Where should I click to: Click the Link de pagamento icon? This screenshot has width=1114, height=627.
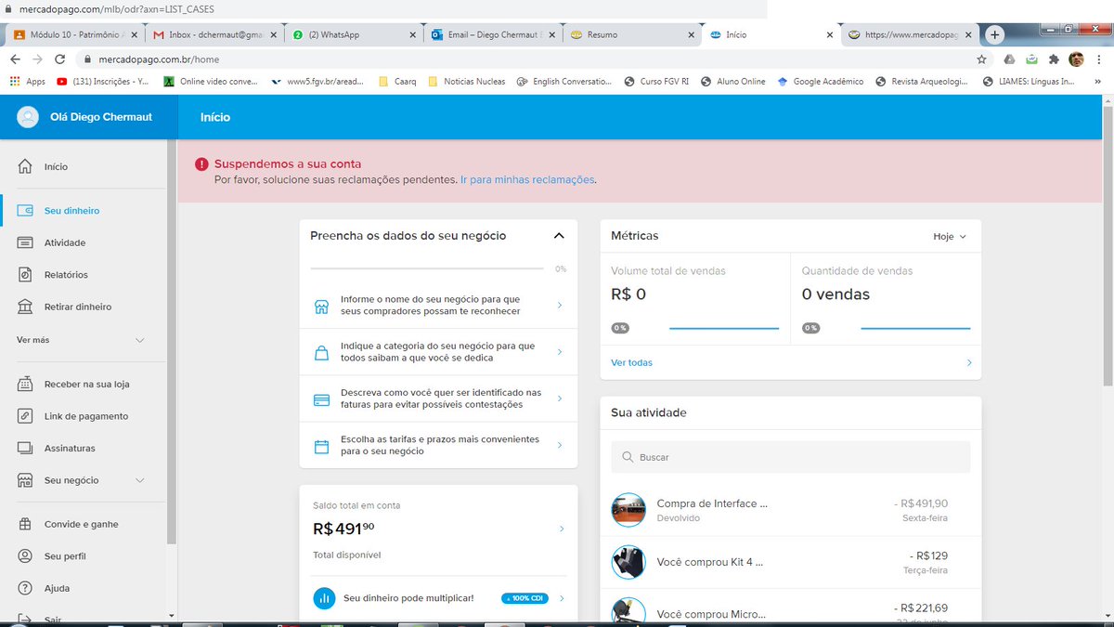click(x=26, y=416)
